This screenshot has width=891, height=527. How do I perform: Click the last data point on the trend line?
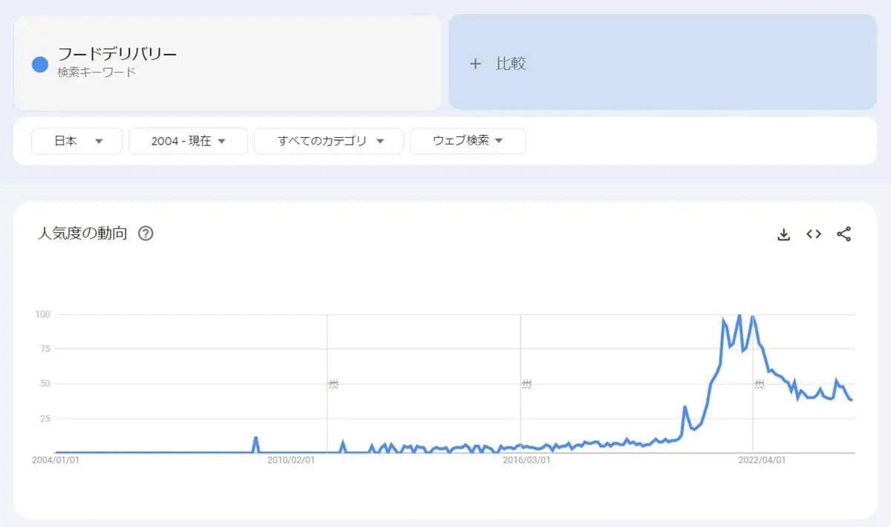[x=852, y=400]
